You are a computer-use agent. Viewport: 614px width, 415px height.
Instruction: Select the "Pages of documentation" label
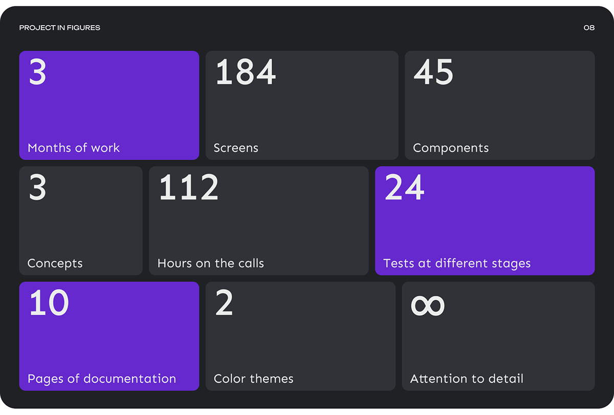click(x=102, y=379)
